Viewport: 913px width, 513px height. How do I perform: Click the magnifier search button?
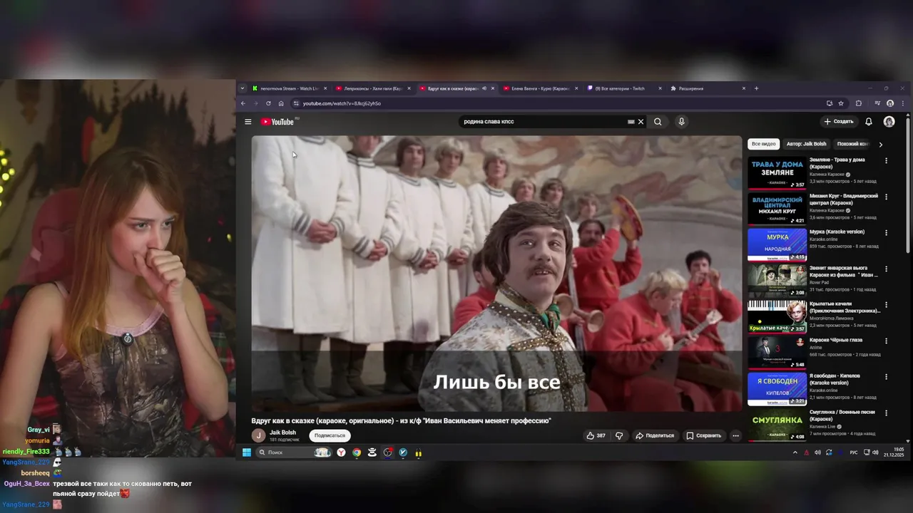click(658, 122)
